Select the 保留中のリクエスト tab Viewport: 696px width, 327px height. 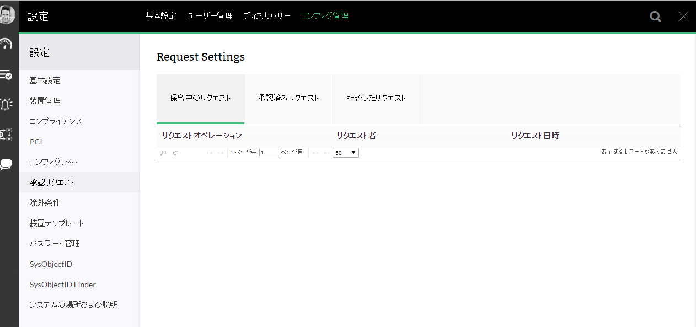(200, 99)
